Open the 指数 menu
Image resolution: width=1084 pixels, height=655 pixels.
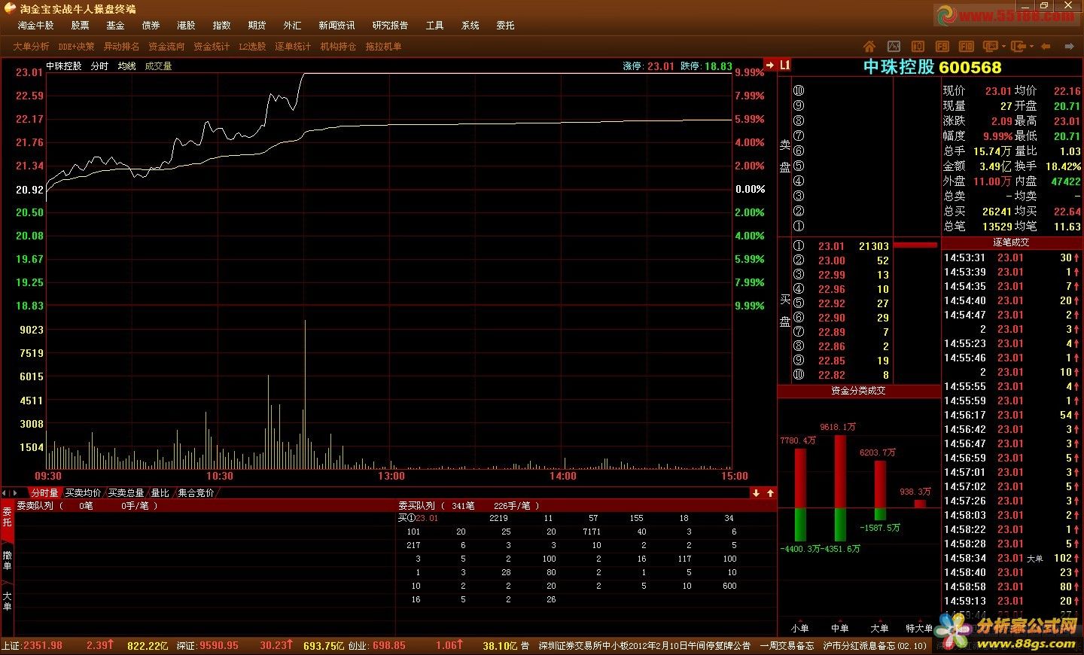pos(222,26)
